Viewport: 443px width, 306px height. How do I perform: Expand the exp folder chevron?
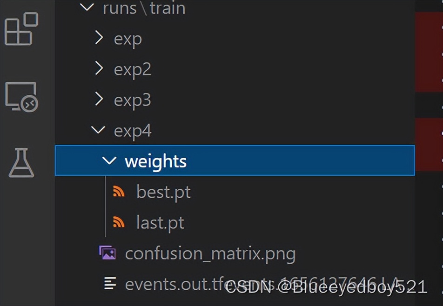coord(98,38)
